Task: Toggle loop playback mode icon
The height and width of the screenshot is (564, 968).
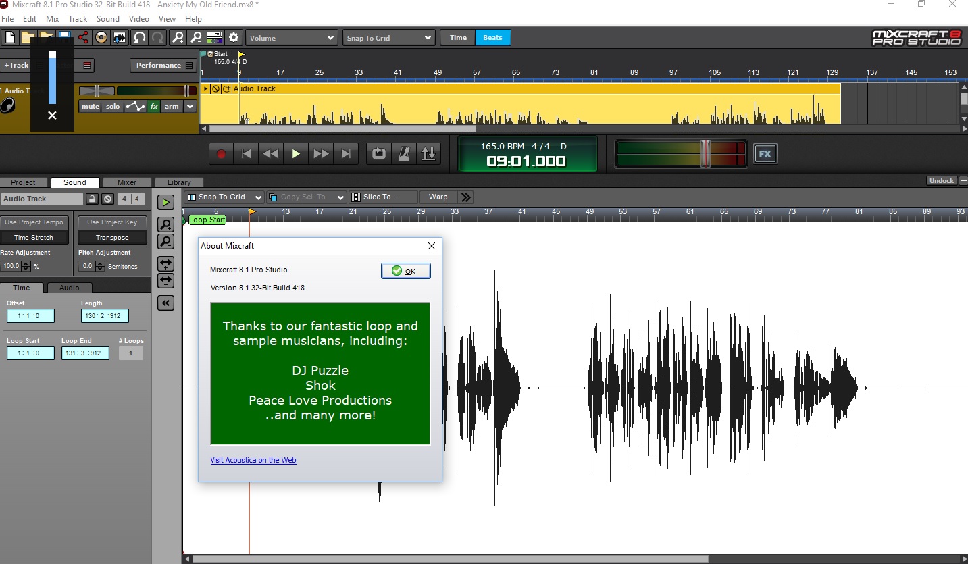Action: pos(379,154)
